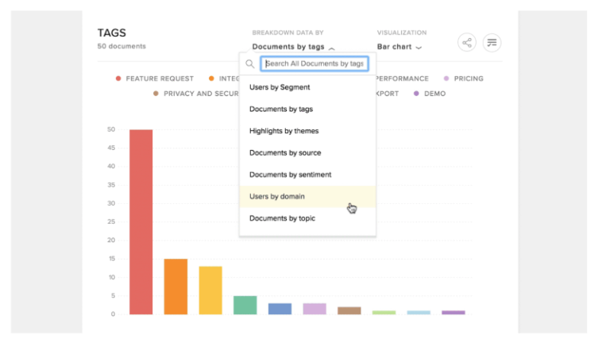Open the Bar chart visualization dropdown

pyautogui.click(x=399, y=47)
